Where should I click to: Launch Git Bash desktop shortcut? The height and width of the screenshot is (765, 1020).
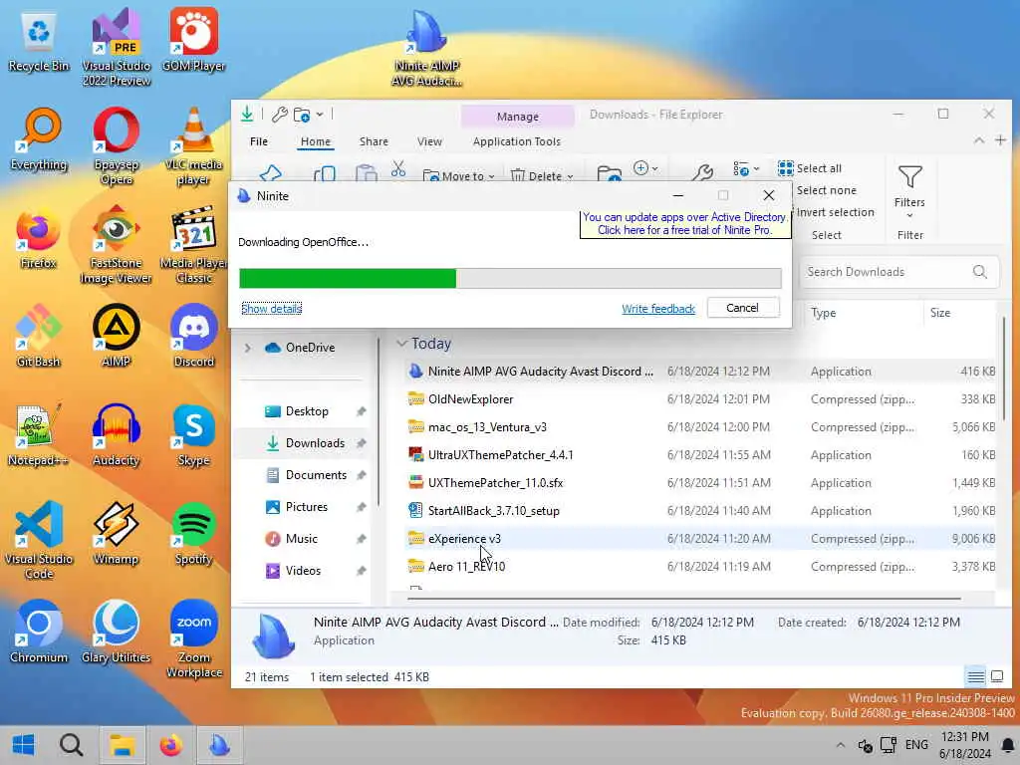(39, 337)
